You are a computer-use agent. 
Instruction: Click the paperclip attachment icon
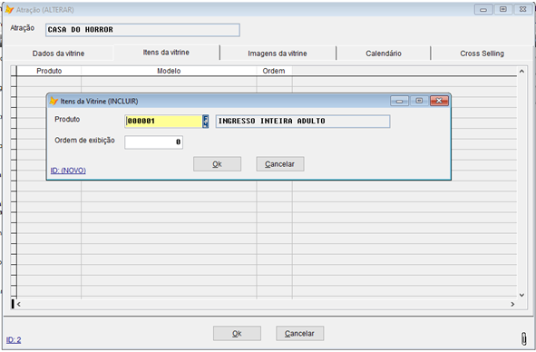[x=523, y=338]
